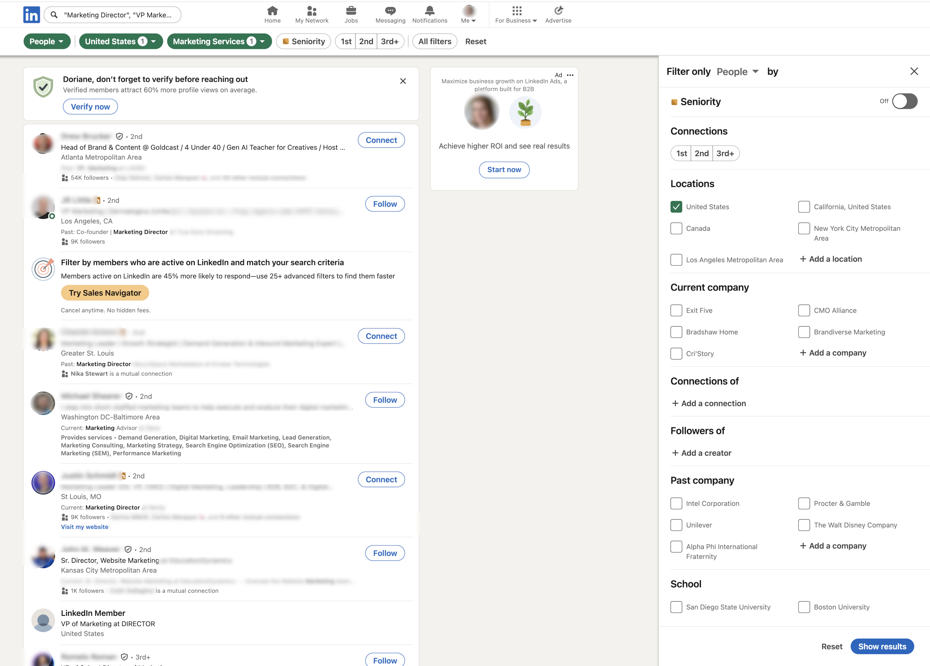
Task: Open the ad options three-dot icon
Action: point(570,75)
